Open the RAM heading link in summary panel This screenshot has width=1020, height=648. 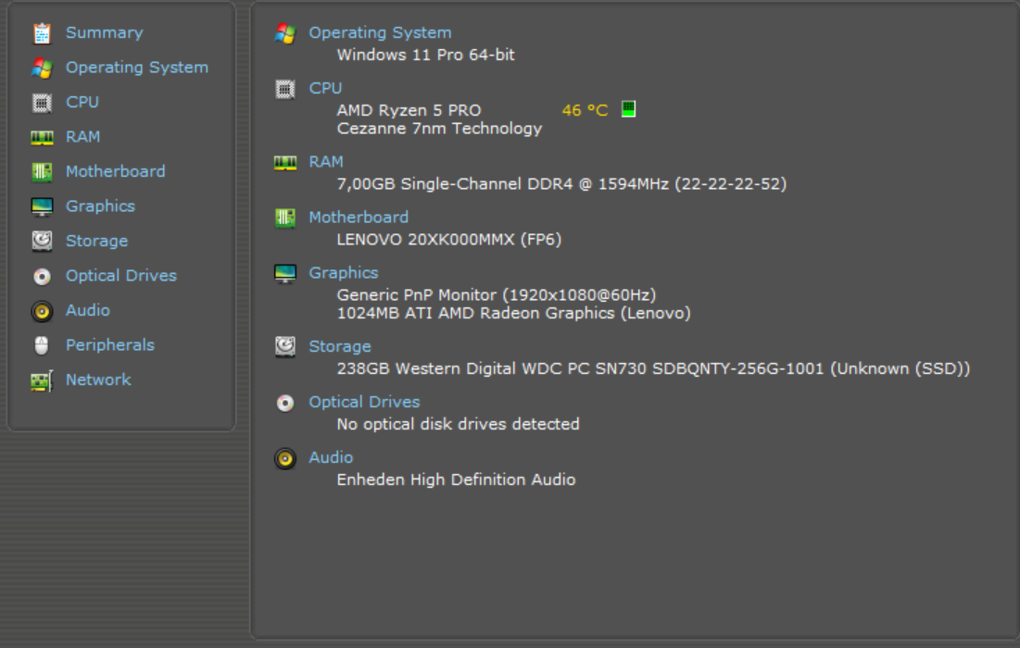(x=326, y=162)
